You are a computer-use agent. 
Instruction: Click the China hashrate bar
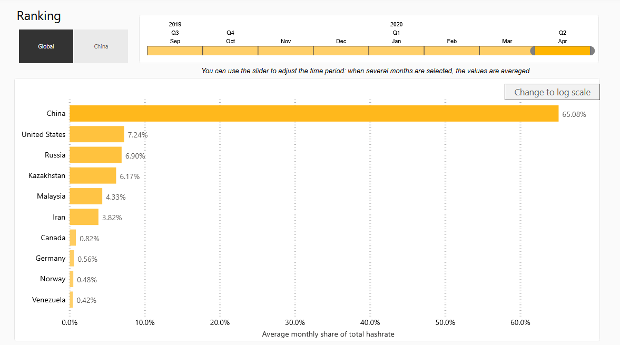click(x=313, y=113)
